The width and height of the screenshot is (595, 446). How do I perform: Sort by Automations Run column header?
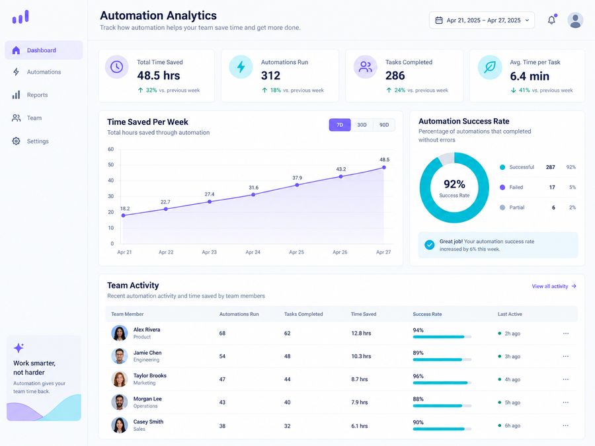click(x=239, y=314)
